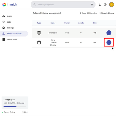The height and width of the screenshot is (116, 117).
Task: Open the user account avatar
Action: 111,5
